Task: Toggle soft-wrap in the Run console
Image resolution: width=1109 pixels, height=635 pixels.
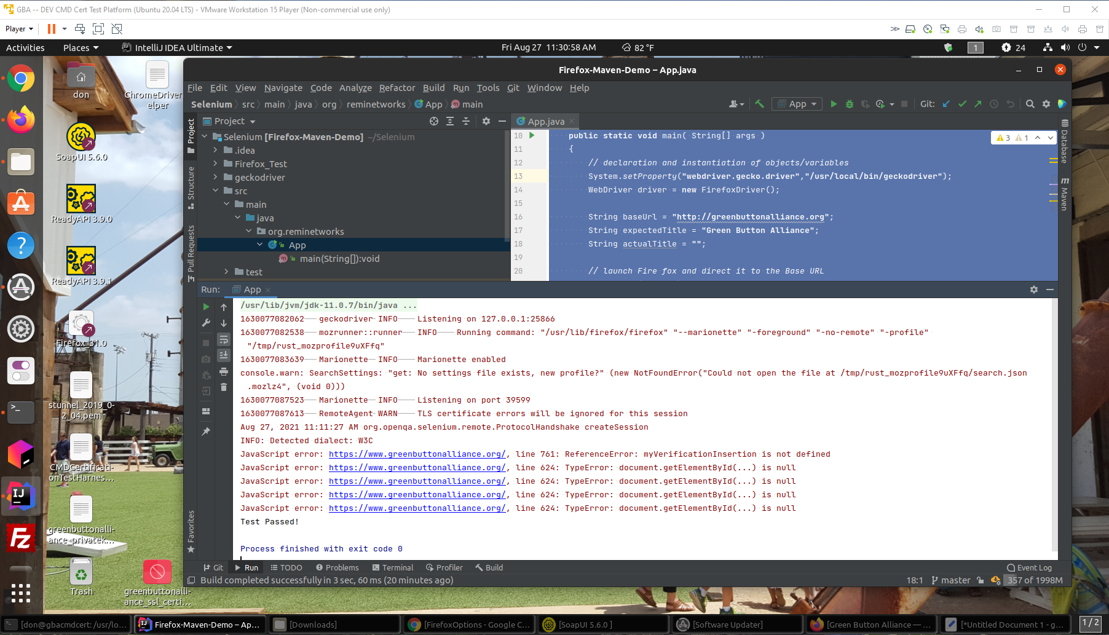Action: (x=224, y=339)
